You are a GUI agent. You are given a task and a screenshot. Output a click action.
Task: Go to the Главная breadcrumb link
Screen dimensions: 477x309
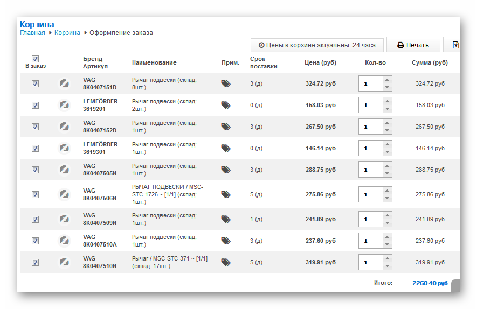pos(32,33)
